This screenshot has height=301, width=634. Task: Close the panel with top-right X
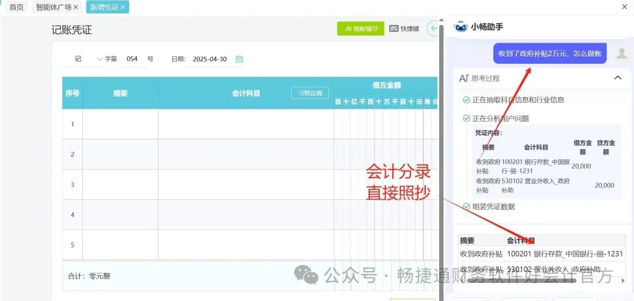624,7
